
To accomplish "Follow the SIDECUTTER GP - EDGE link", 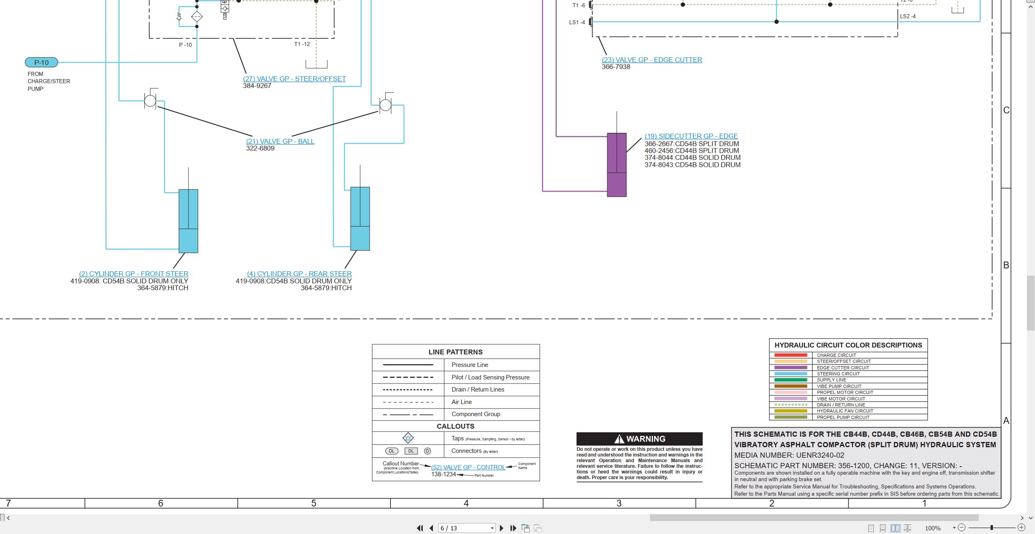I will (691, 136).
